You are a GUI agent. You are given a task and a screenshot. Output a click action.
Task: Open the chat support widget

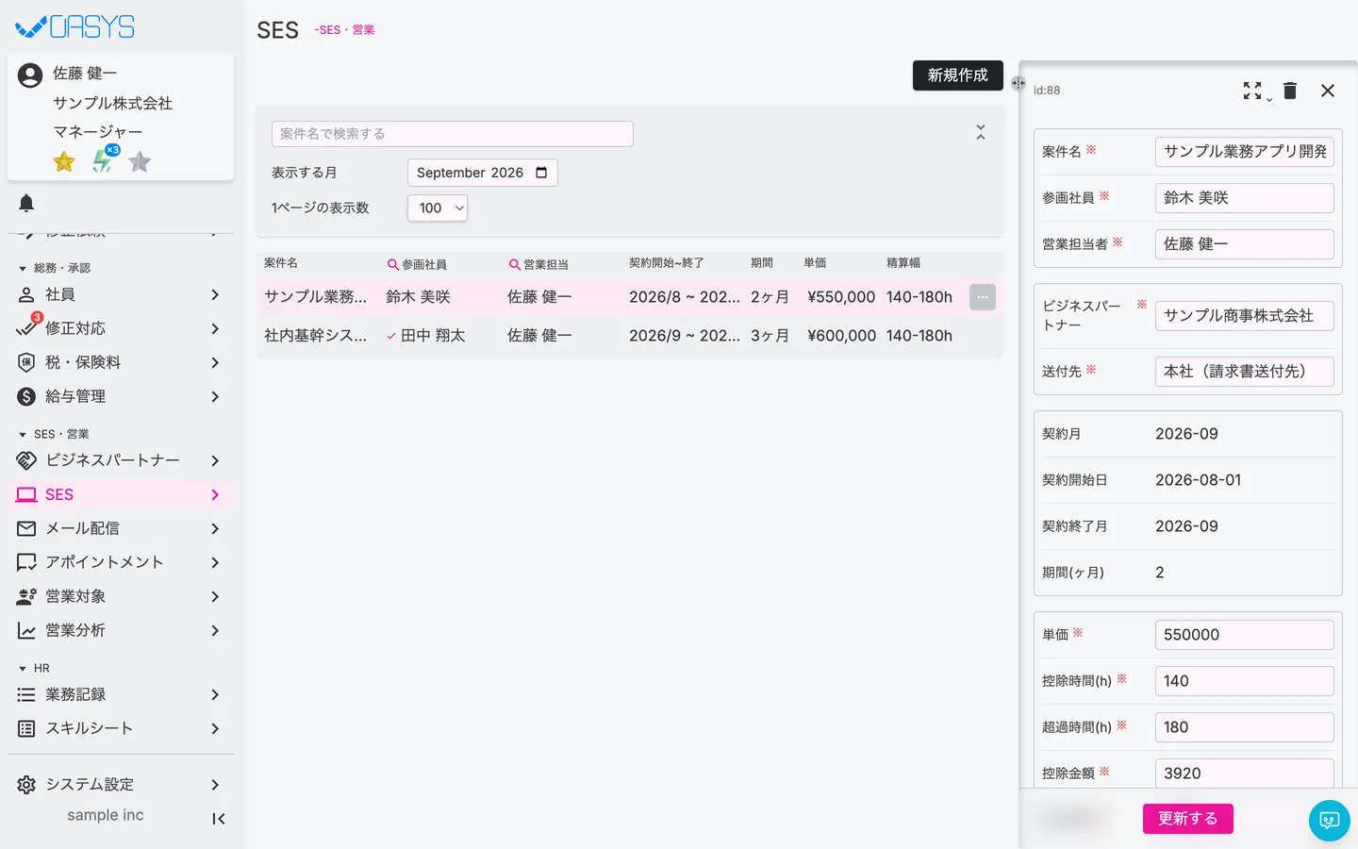click(1330, 820)
